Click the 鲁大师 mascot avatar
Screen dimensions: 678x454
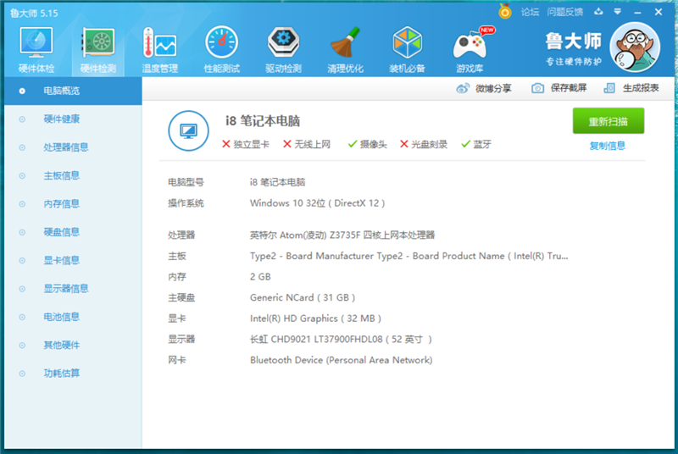click(634, 47)
